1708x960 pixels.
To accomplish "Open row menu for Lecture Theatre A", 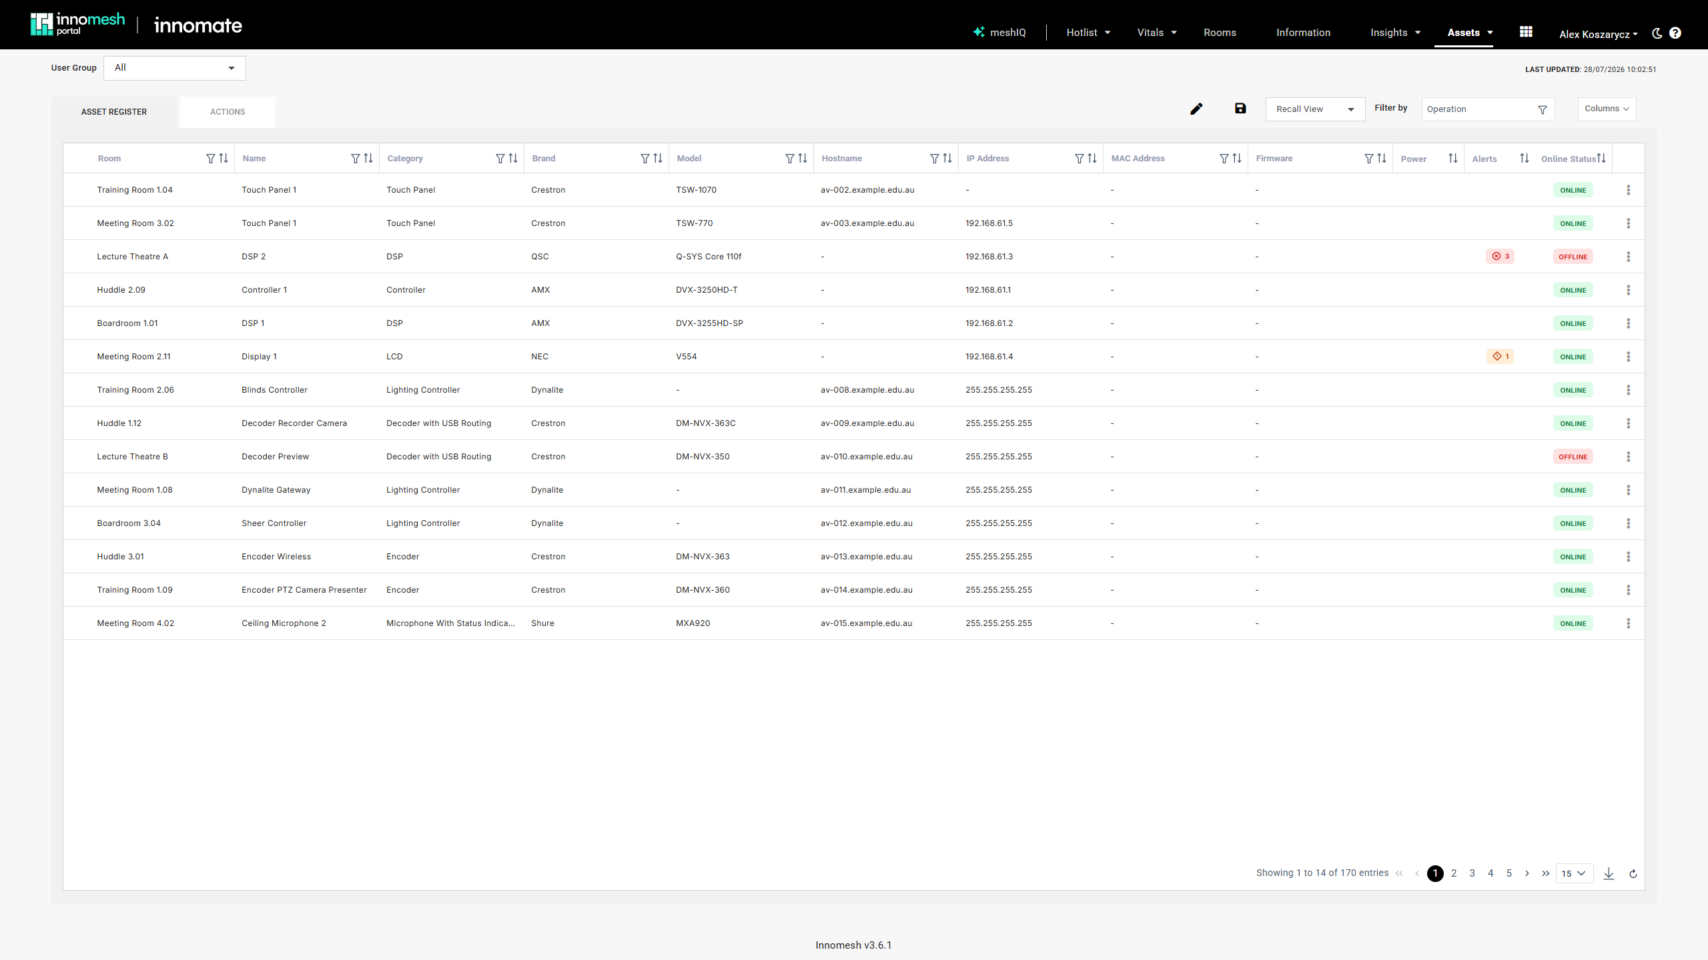I will (1629, 257).
